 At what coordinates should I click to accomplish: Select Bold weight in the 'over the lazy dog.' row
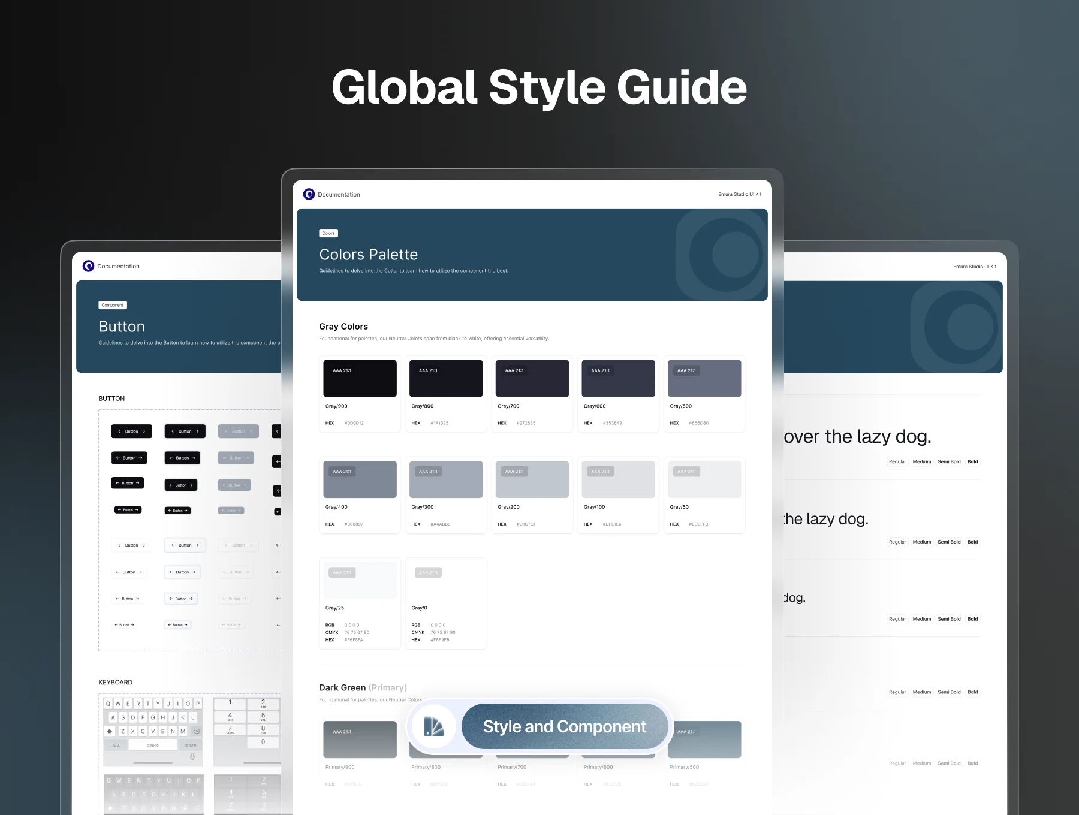pyautogui.click(x=972, y=461)
